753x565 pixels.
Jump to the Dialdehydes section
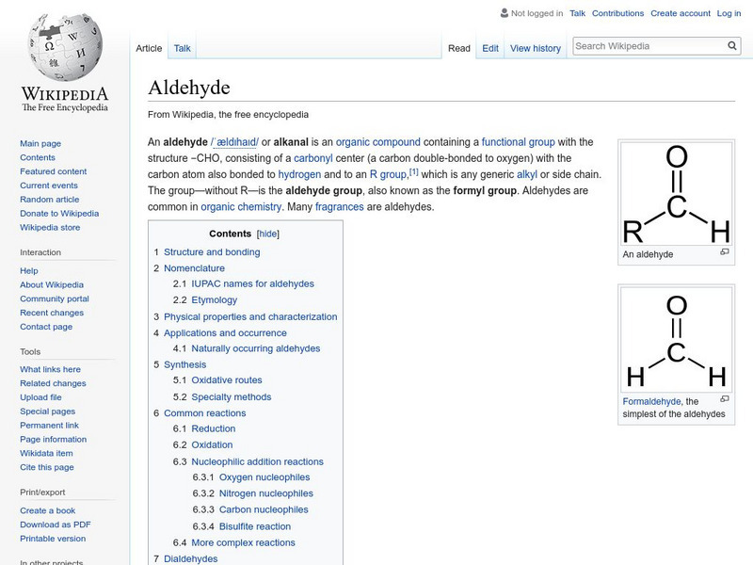pos(191,558)
